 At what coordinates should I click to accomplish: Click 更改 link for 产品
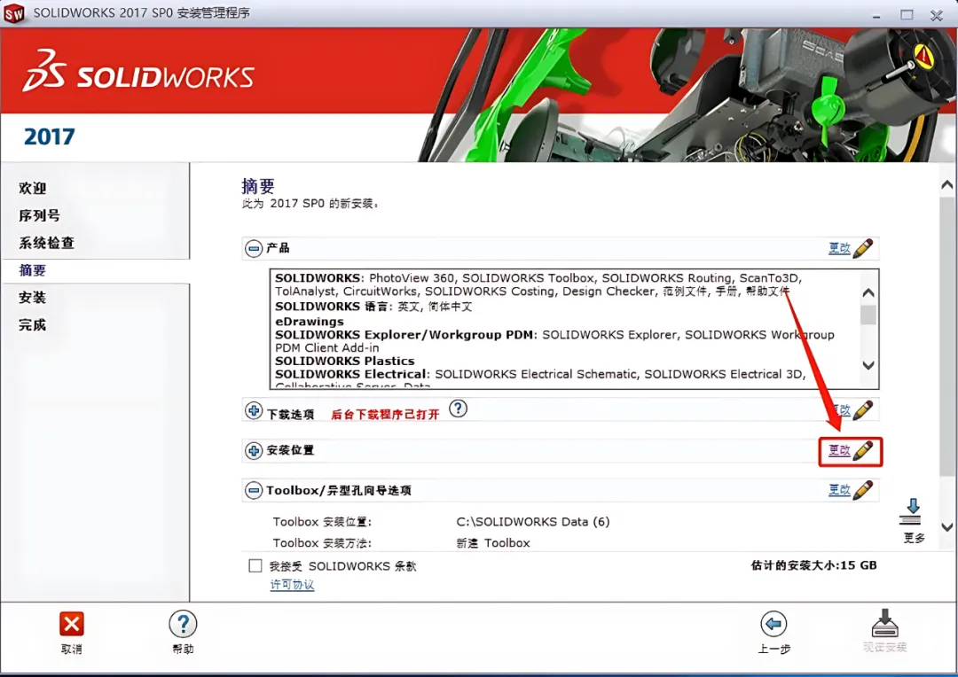839,248
